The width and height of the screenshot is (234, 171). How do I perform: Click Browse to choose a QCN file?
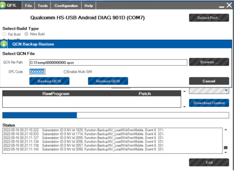tap(209, 62)
